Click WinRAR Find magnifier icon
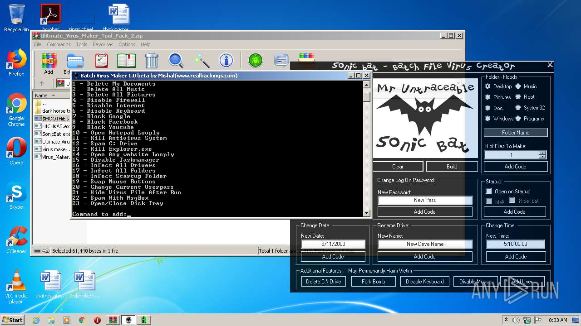Image resolution: width=581 pixels, height=326 pixels. pos(176,60)
